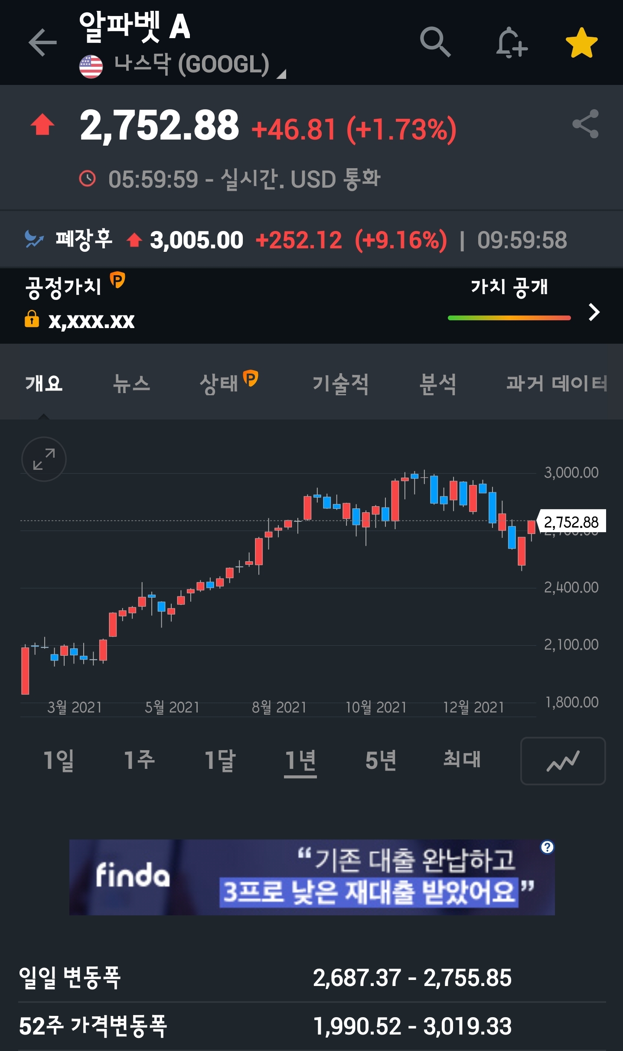The image size is (623, 1051).
Task: Tap the current price 2,752.88 headline
Action: coord(159,126)
